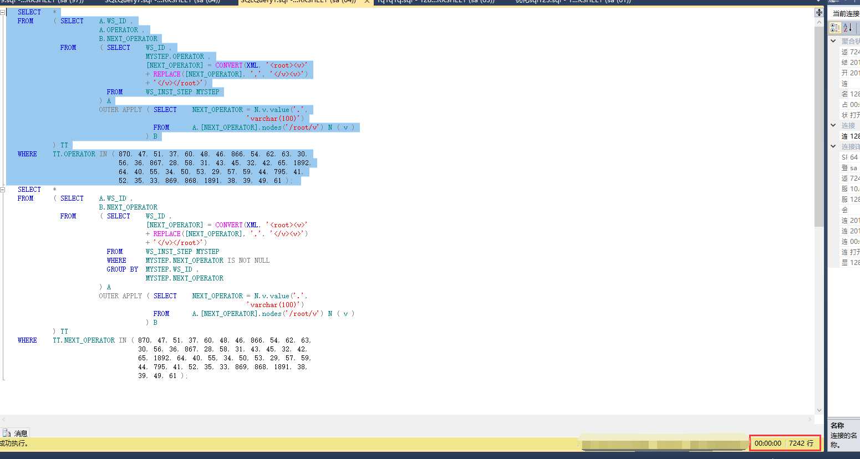
Task: Place cursor on IS NOT NULL text
Action: tap(248, 261)
